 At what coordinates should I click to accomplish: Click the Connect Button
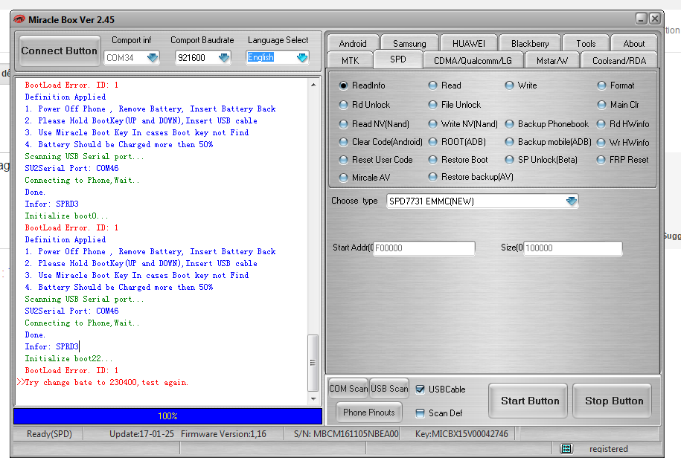click(x=60, y=51)
